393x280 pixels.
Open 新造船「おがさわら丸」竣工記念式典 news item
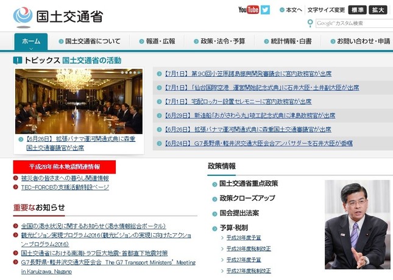pos(250,116)
